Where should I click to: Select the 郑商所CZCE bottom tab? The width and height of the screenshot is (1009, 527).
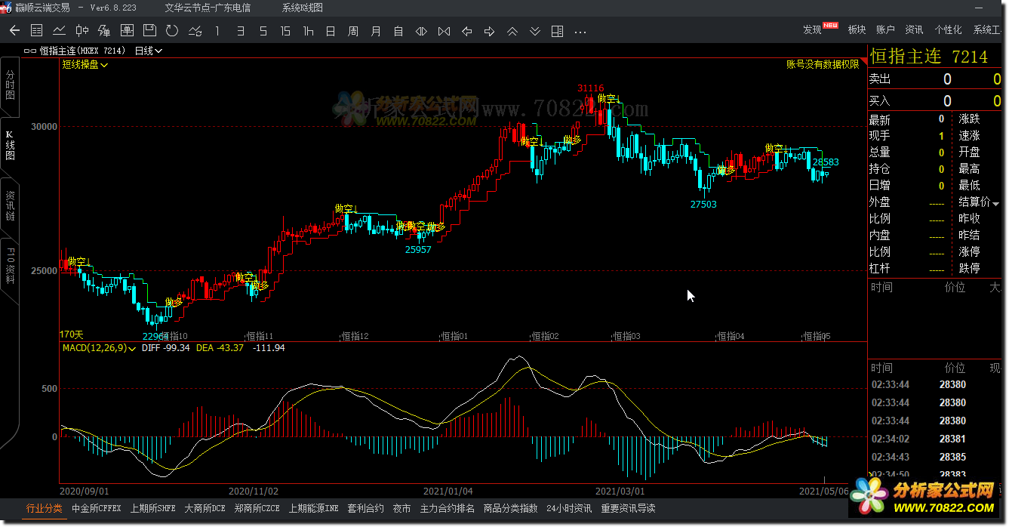257,509
